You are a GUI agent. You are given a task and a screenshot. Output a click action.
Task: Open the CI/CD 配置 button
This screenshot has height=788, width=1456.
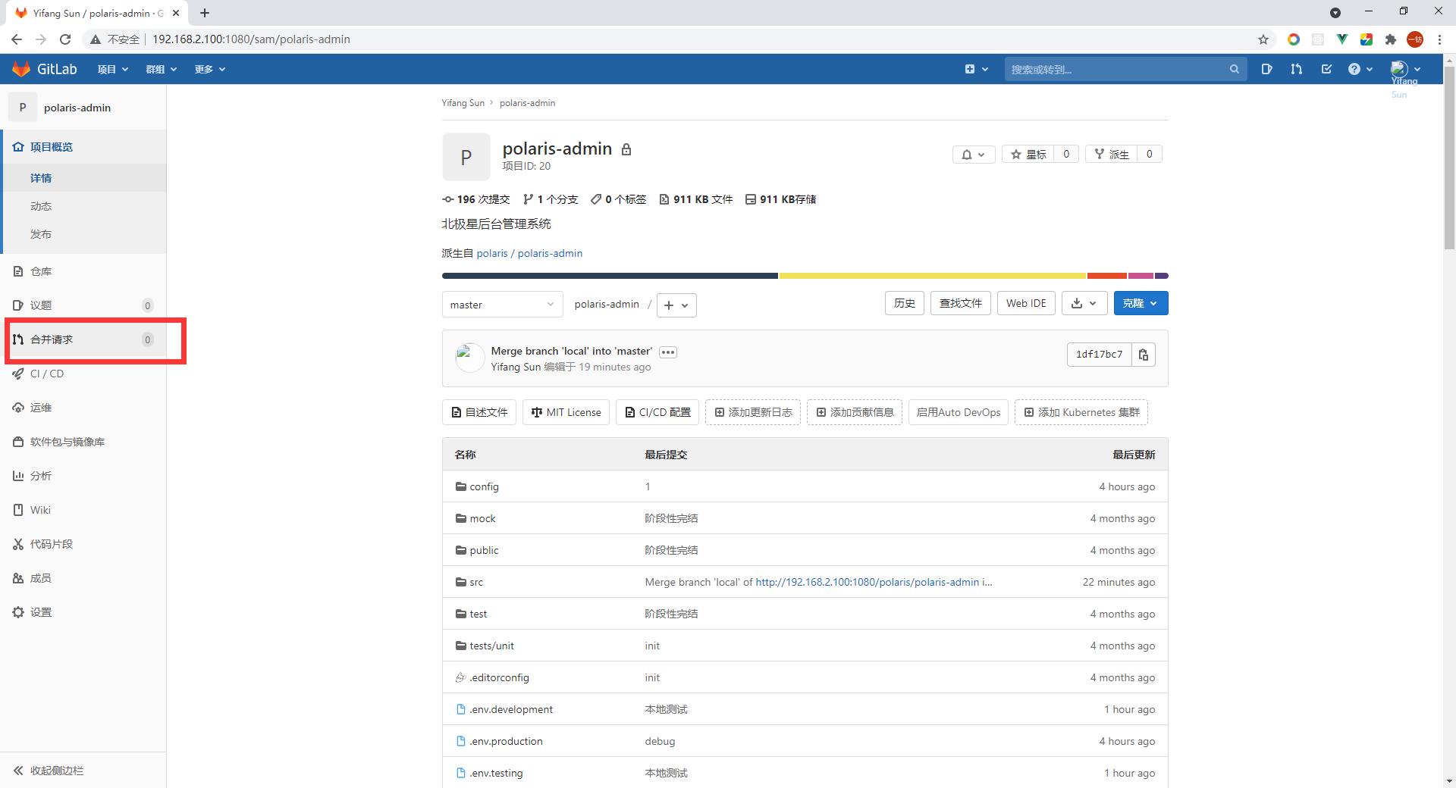tap(657, 412)
